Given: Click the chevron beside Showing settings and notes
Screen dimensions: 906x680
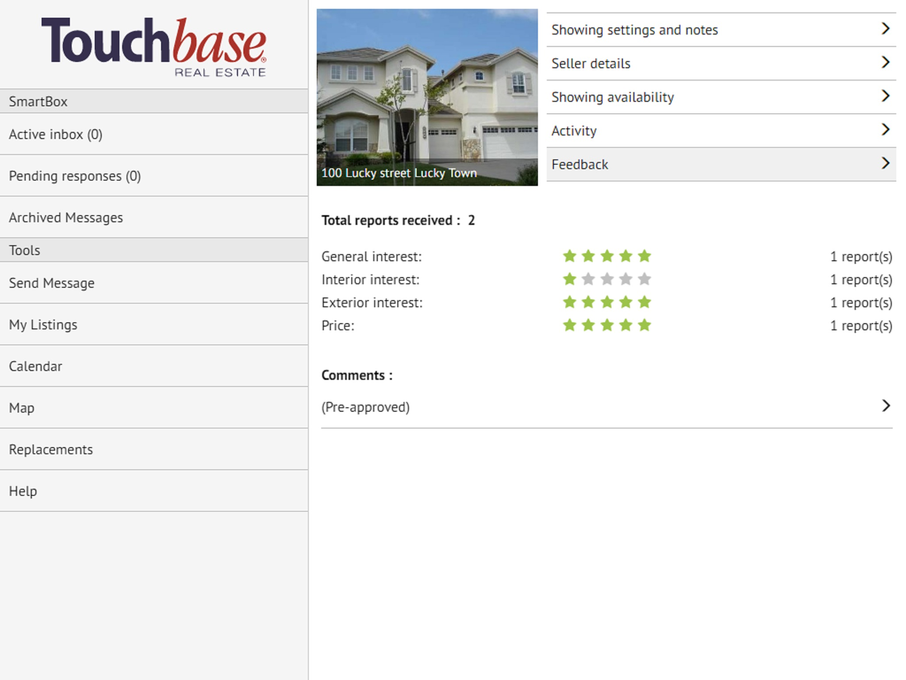Looking at the screenshot, I should (x=885, y=29).
